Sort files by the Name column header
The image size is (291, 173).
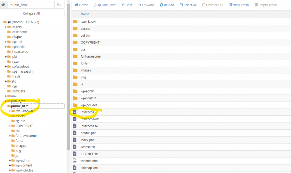point(85,14)
